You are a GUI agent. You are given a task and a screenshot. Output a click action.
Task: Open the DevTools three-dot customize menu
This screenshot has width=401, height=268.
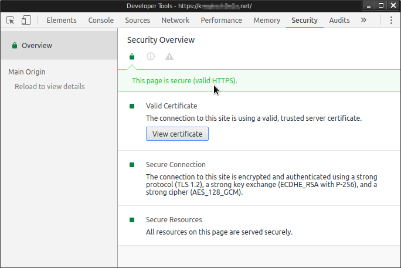pyautogui.click(x=391, y=20)
